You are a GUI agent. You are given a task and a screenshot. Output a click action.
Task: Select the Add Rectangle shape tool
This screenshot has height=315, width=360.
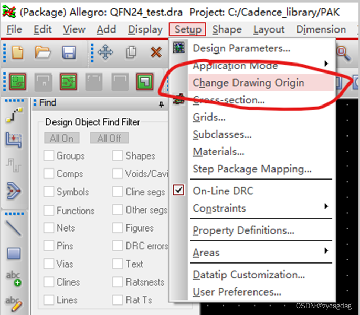[x=14, y=254]
